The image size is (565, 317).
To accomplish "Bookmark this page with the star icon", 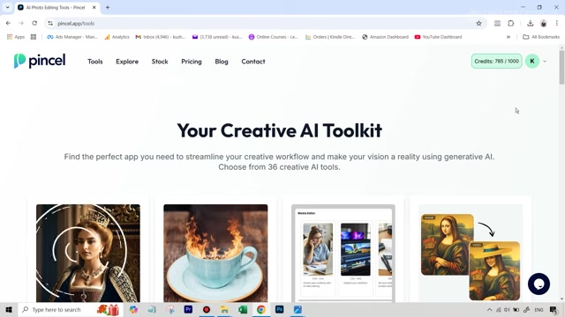I will [x=478, y=24].
